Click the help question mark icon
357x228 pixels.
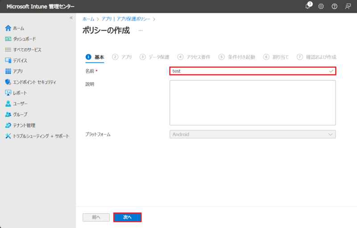[334, 6]
